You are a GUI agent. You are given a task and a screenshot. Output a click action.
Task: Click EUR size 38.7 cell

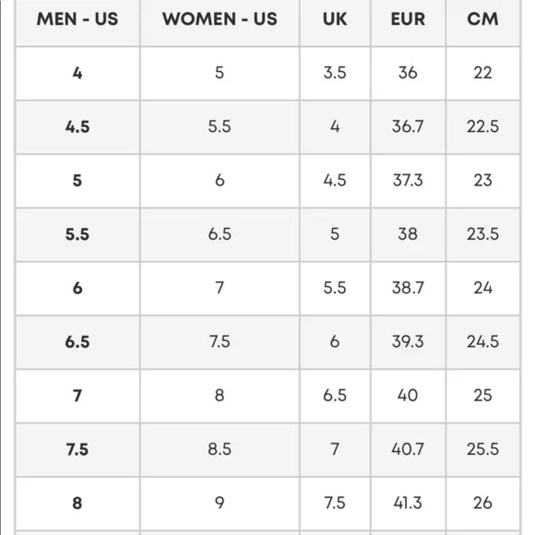(408, 289)
